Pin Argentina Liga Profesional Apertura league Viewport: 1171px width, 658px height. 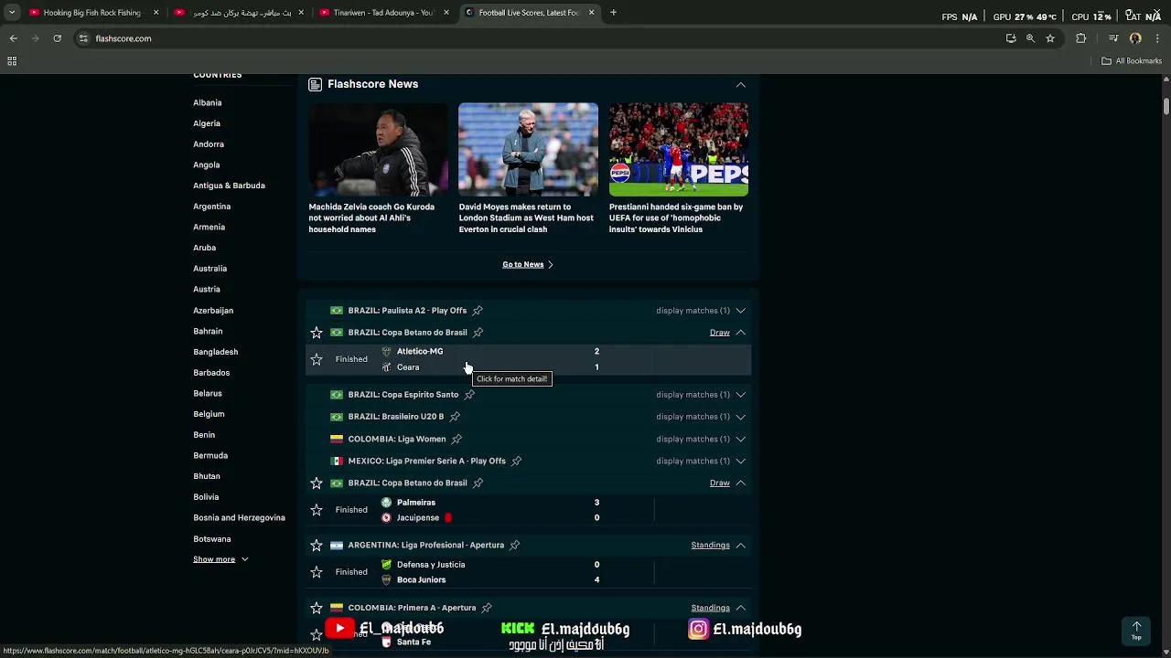(514, 546)
